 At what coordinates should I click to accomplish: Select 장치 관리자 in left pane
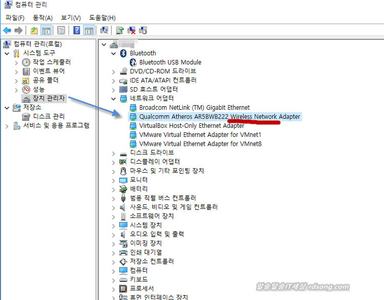coord(49,98)
